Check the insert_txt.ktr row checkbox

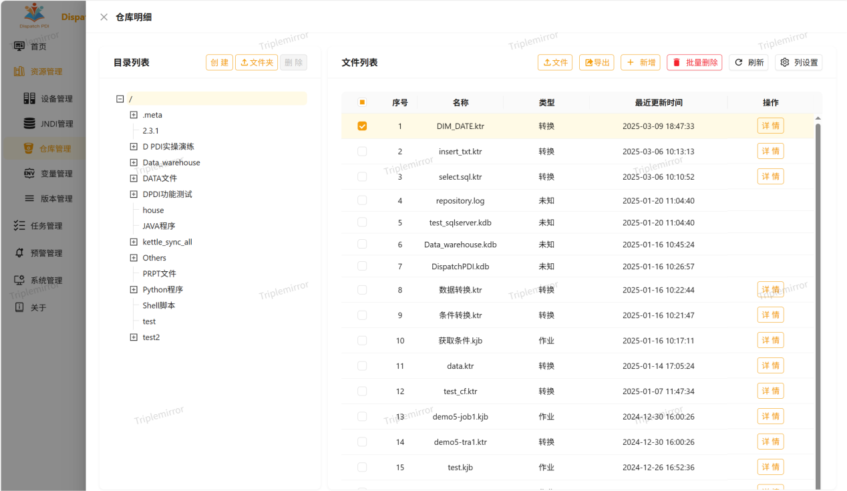click(x=362, y=152)
